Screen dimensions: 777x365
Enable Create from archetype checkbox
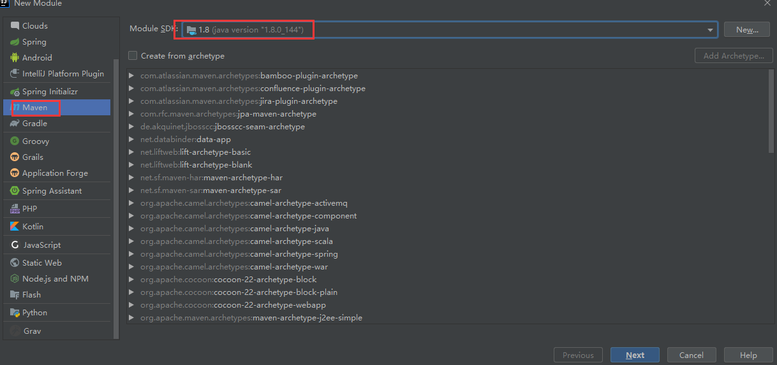tap(133, 56)
